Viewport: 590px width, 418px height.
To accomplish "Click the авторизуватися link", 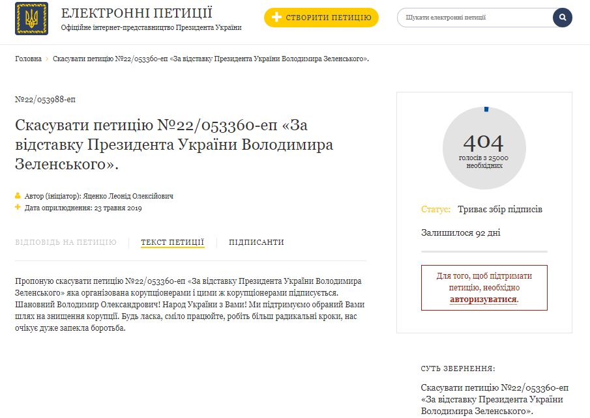I will click(483, 300).
